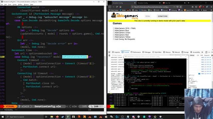213x119 pixels.
Task: Close the first Donation Config tab
Action: (135, 3)
